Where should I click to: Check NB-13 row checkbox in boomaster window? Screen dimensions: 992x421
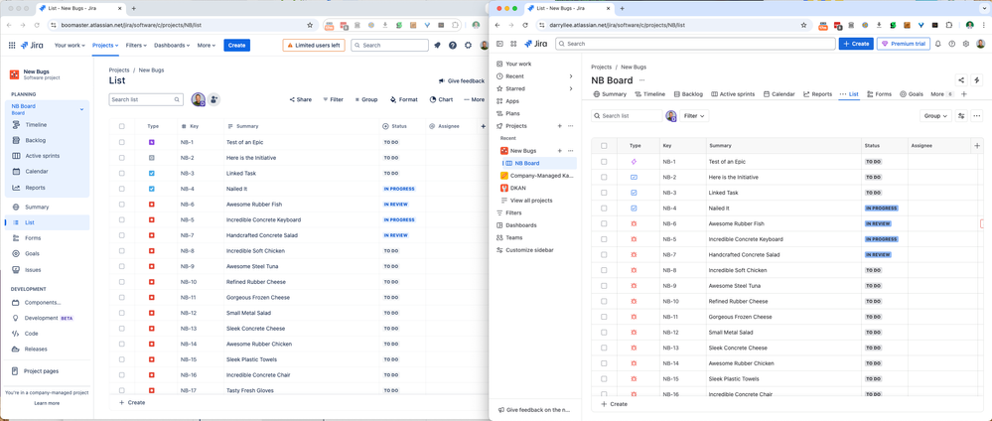[121, 329]
